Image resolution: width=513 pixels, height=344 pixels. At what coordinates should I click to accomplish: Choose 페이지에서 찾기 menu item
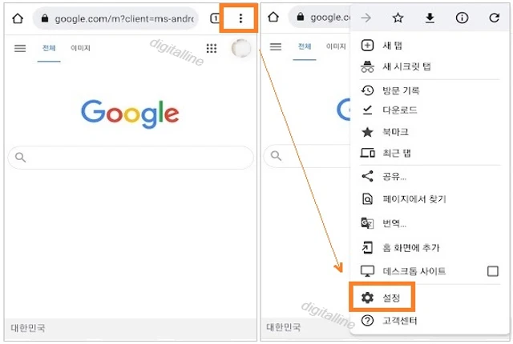tap(430, 198)
